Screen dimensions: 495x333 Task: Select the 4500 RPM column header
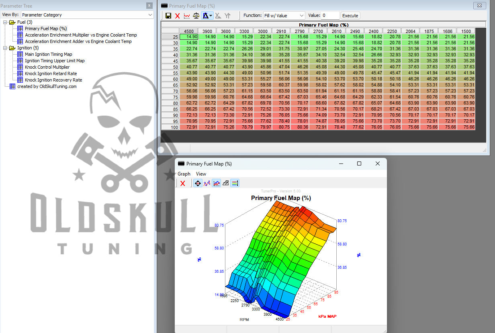(189, 31)
